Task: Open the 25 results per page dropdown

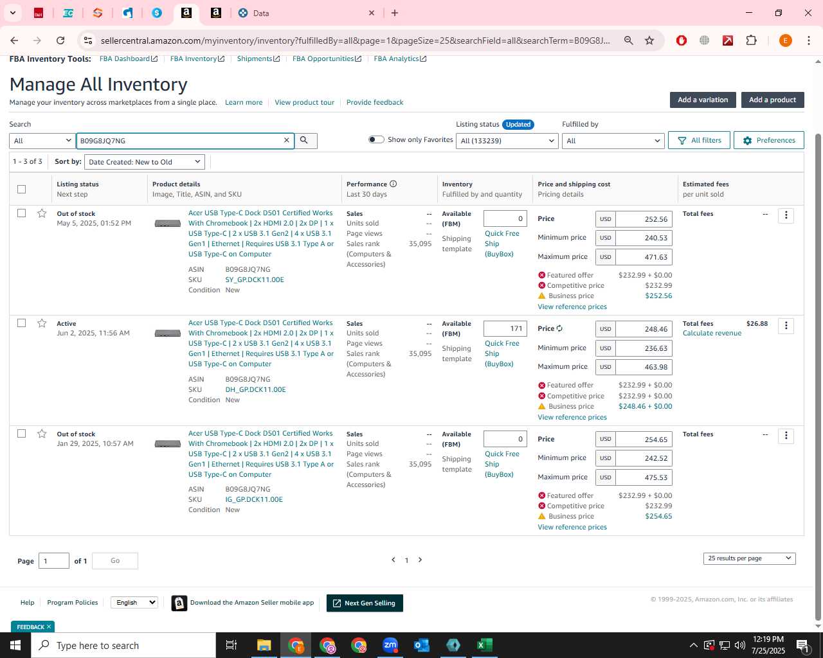Action: [750, 558]
